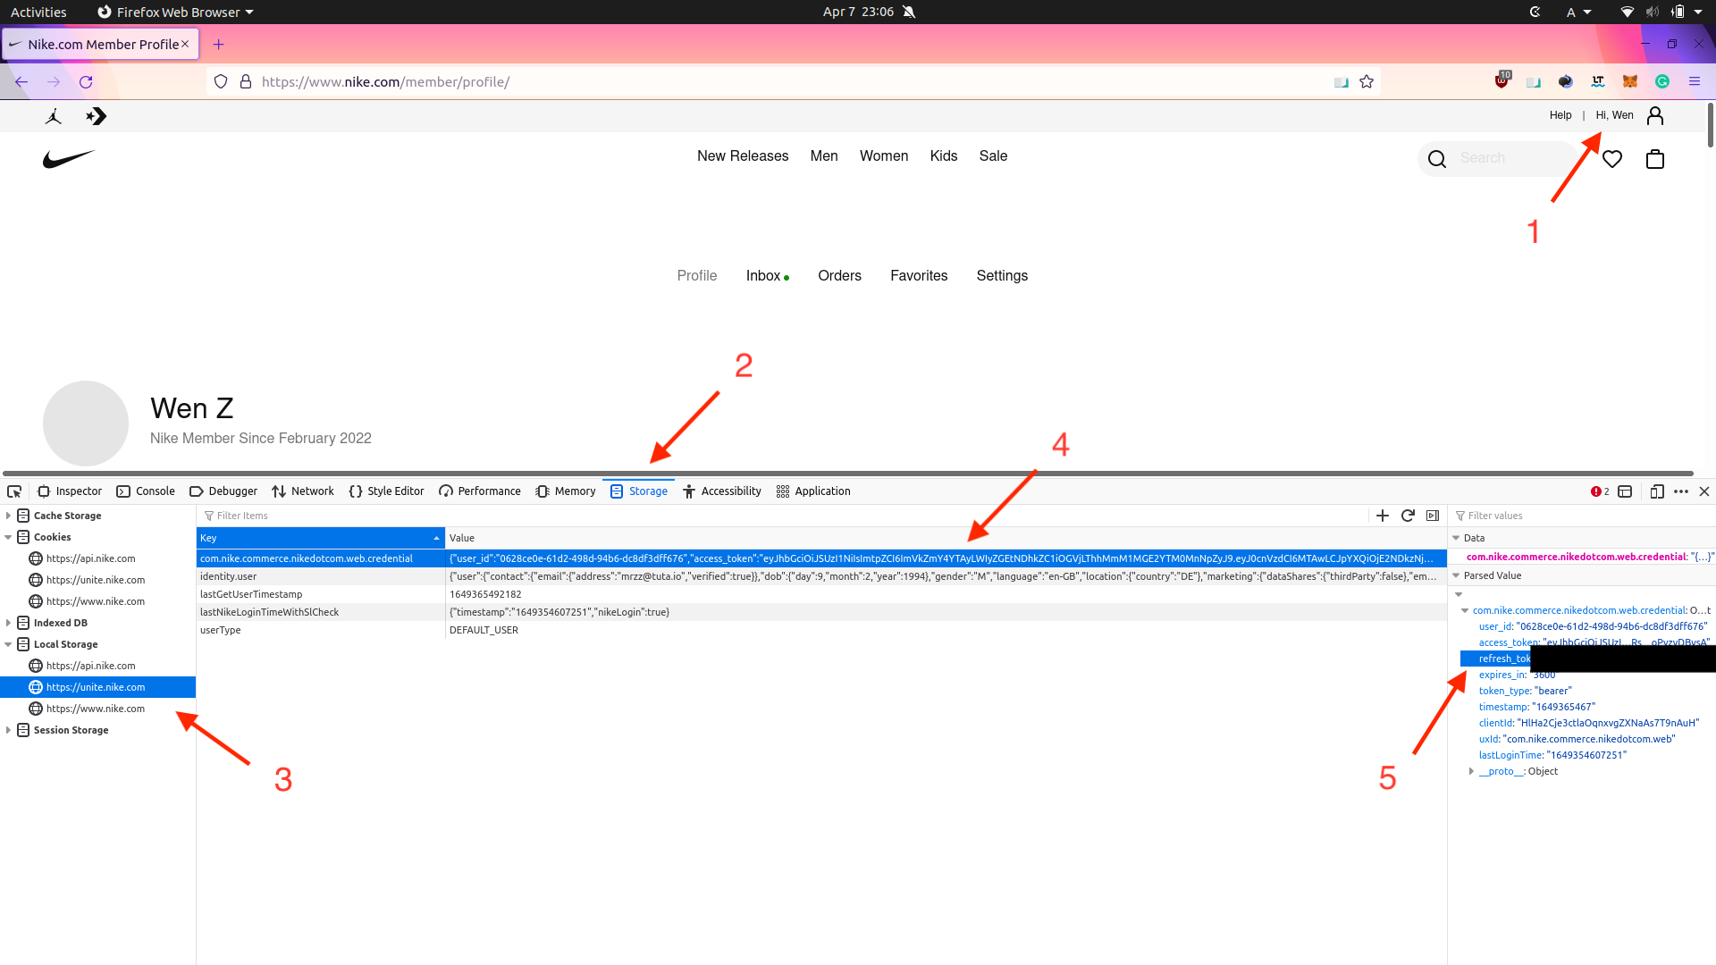This screenshot has height=965, width=1716.
Task: Add new storage item with plus icon
Action: point(1383,516)
